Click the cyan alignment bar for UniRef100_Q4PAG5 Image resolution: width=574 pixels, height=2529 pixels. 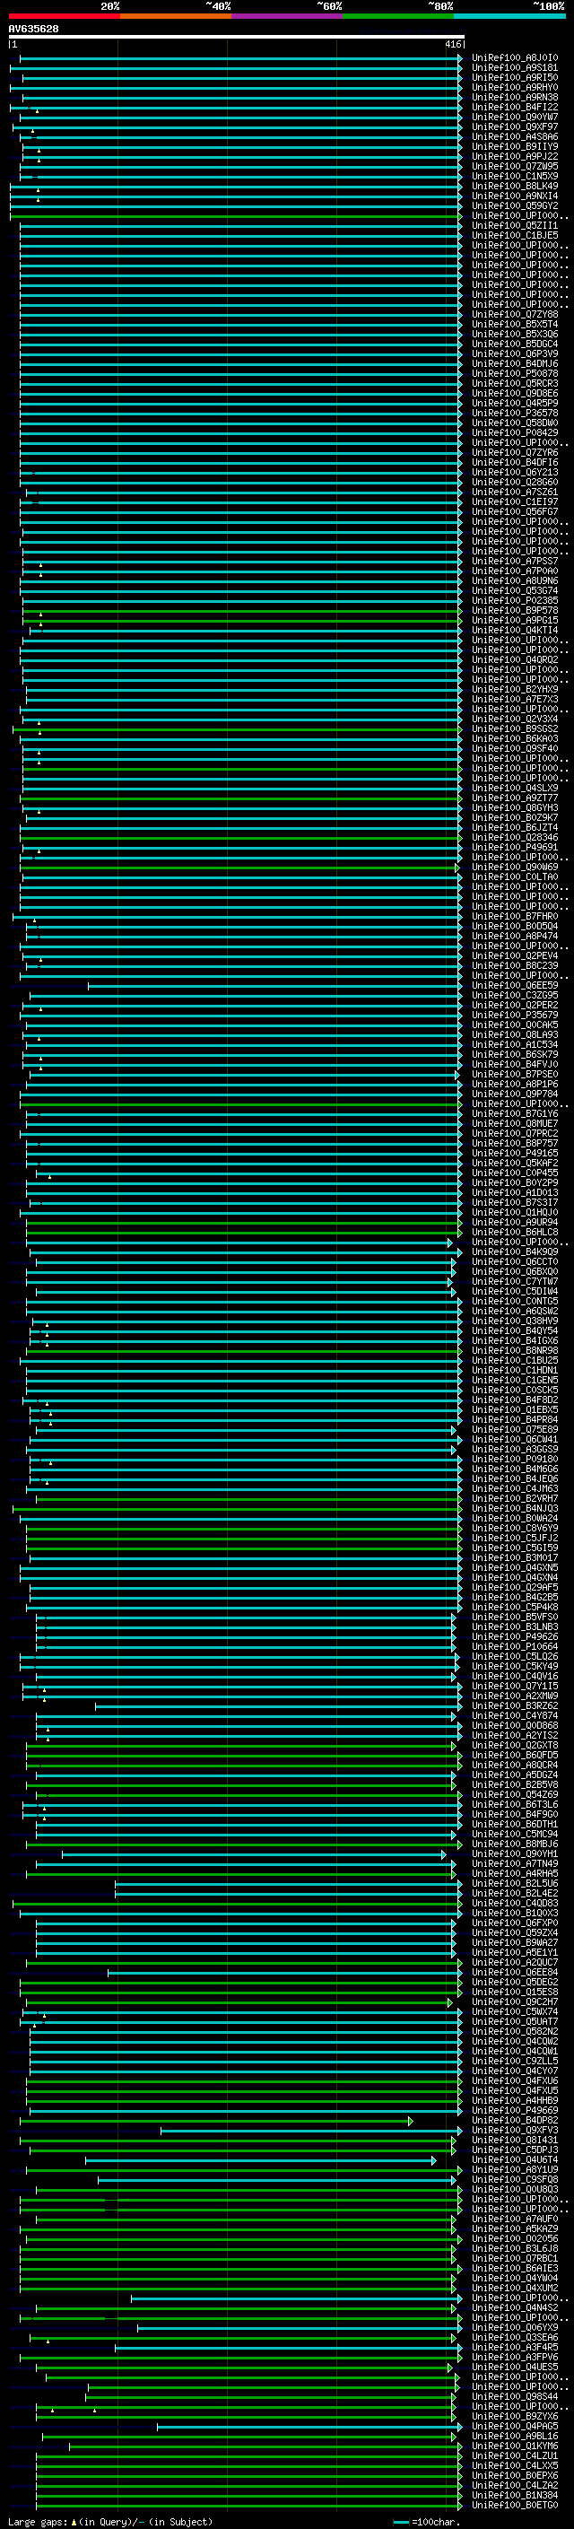[309, 2426]
